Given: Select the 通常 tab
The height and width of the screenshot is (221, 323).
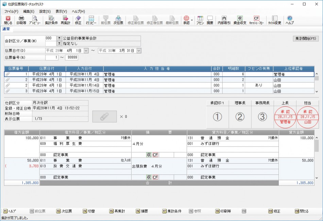Looking at the screenshot, I should pos(6,29).
